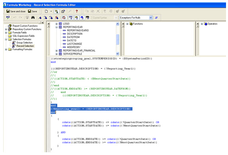Click the field tree scrollbar thumb
Viewport: 228px width, 155px height.
pos(117,39)
